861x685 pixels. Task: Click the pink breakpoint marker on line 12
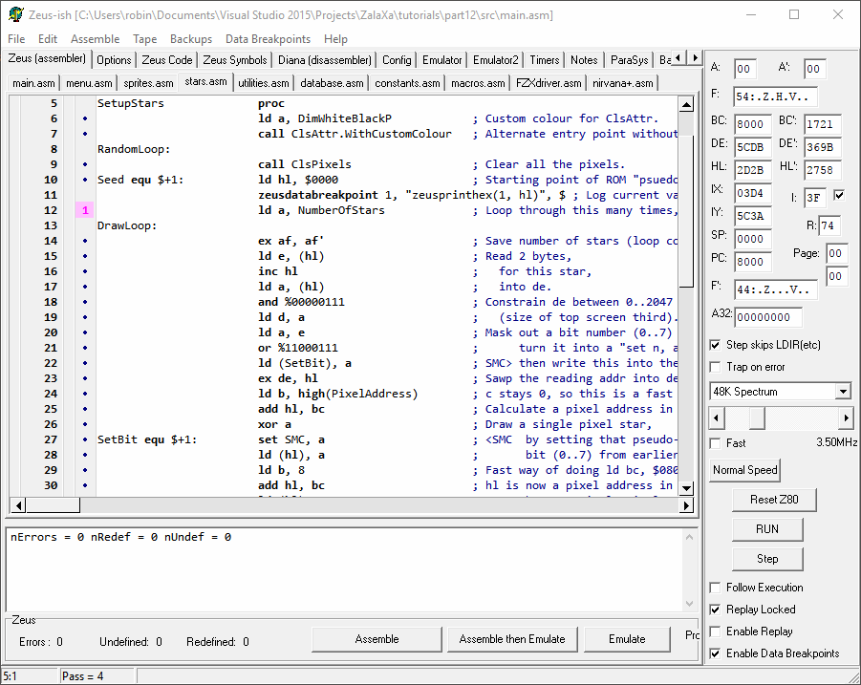85,210
